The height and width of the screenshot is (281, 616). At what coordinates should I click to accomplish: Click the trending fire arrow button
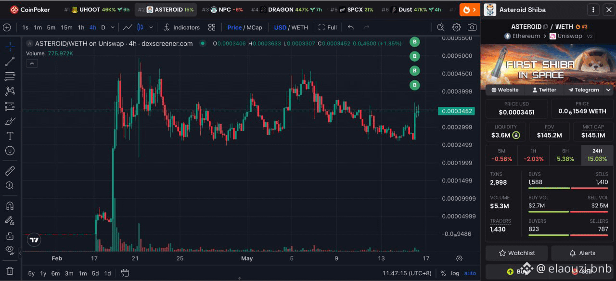coord(470,10)
